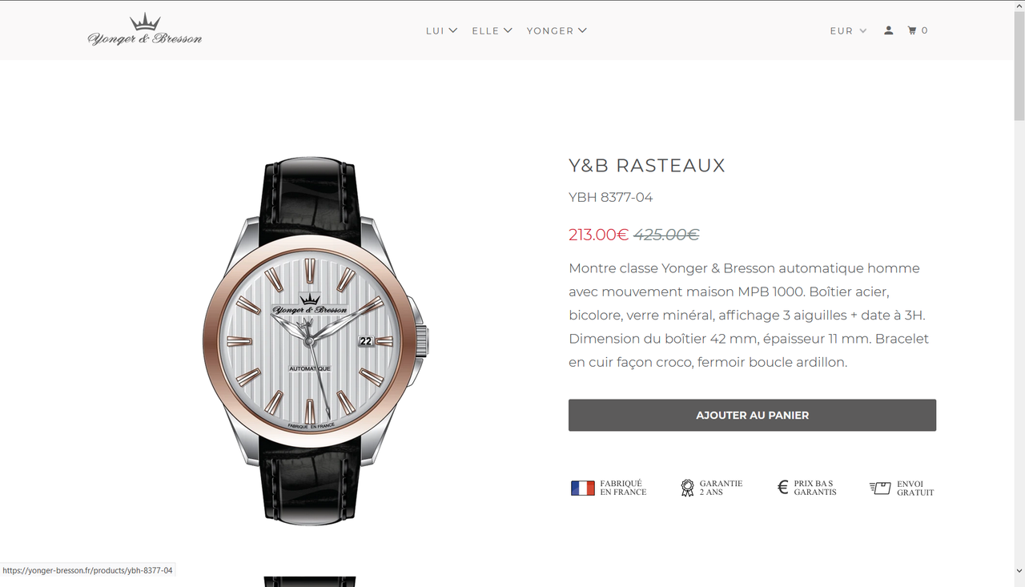Click the Envoi gratuit package icon
This screenshot has height=587, width=1025.
point(880,488)
